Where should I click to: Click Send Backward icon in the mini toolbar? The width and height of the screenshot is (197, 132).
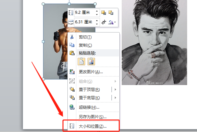111,12
